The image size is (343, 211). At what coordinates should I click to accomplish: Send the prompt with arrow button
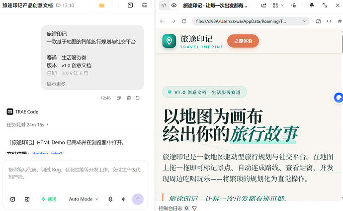click(x=138, y=199)
